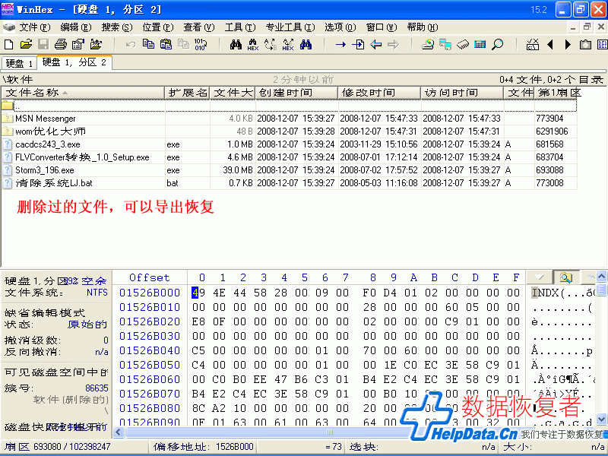Open the 文件(F) menu
This screenshot has width=608, height=456.
(35, 27)
